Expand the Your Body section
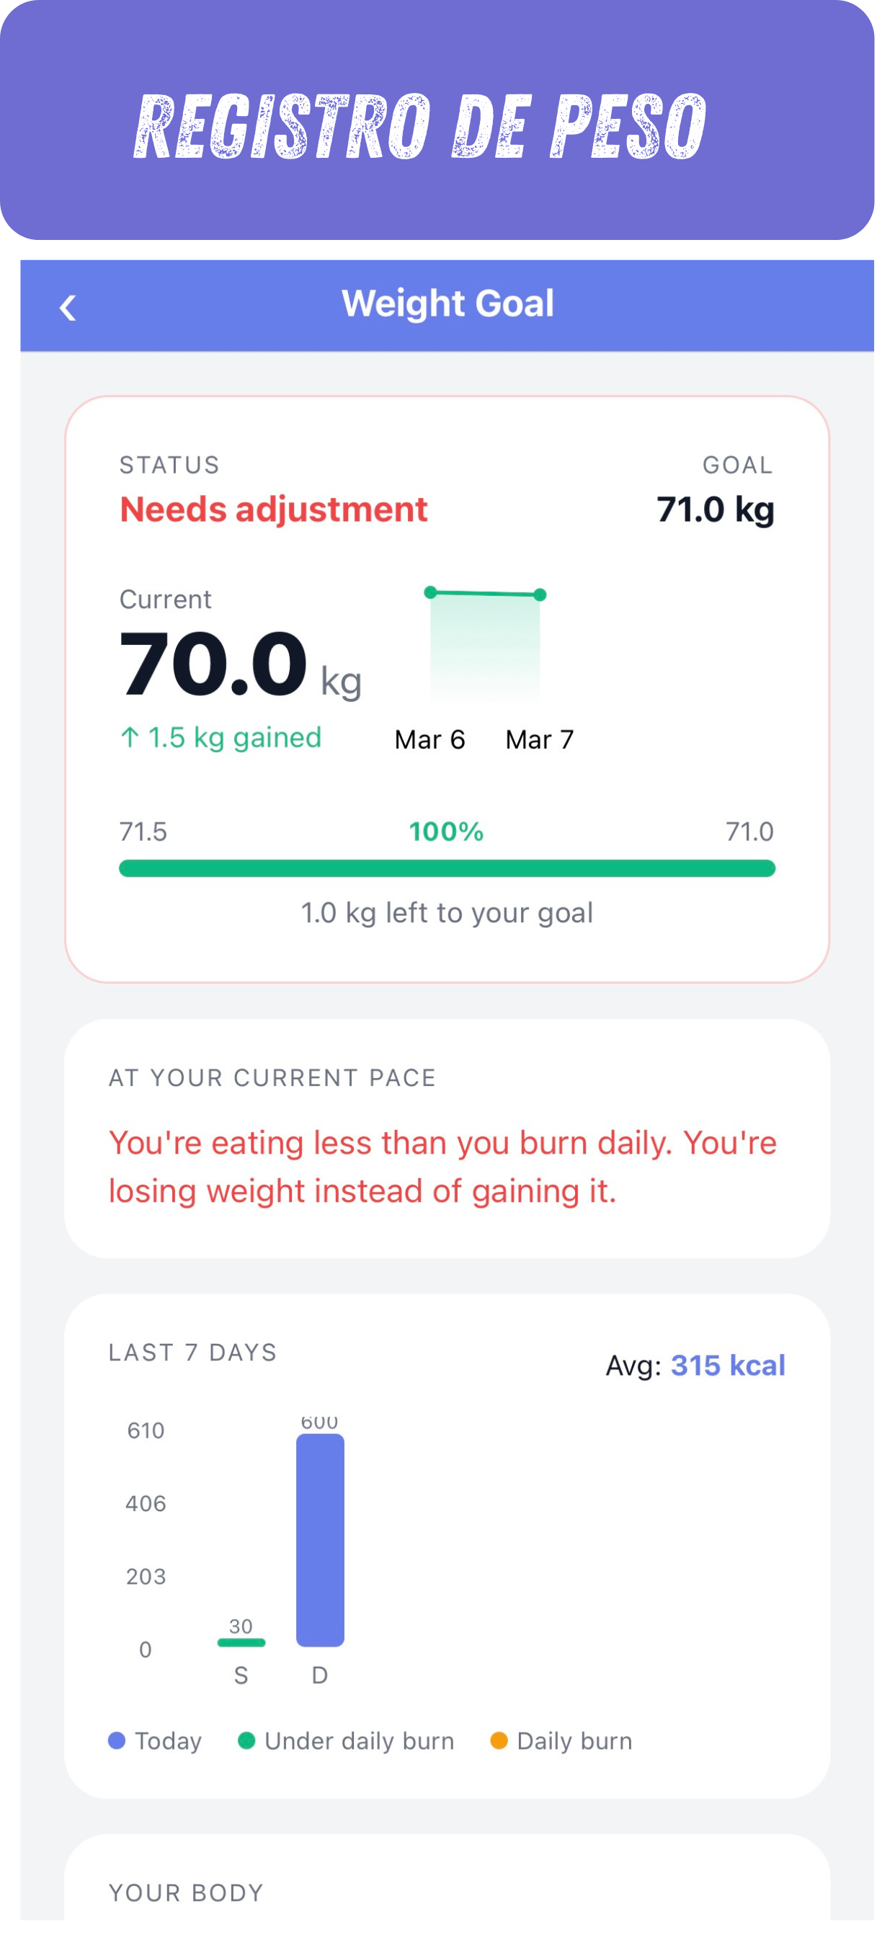The height and width of the screenshot is (1937, 895). coord(187,1892)
